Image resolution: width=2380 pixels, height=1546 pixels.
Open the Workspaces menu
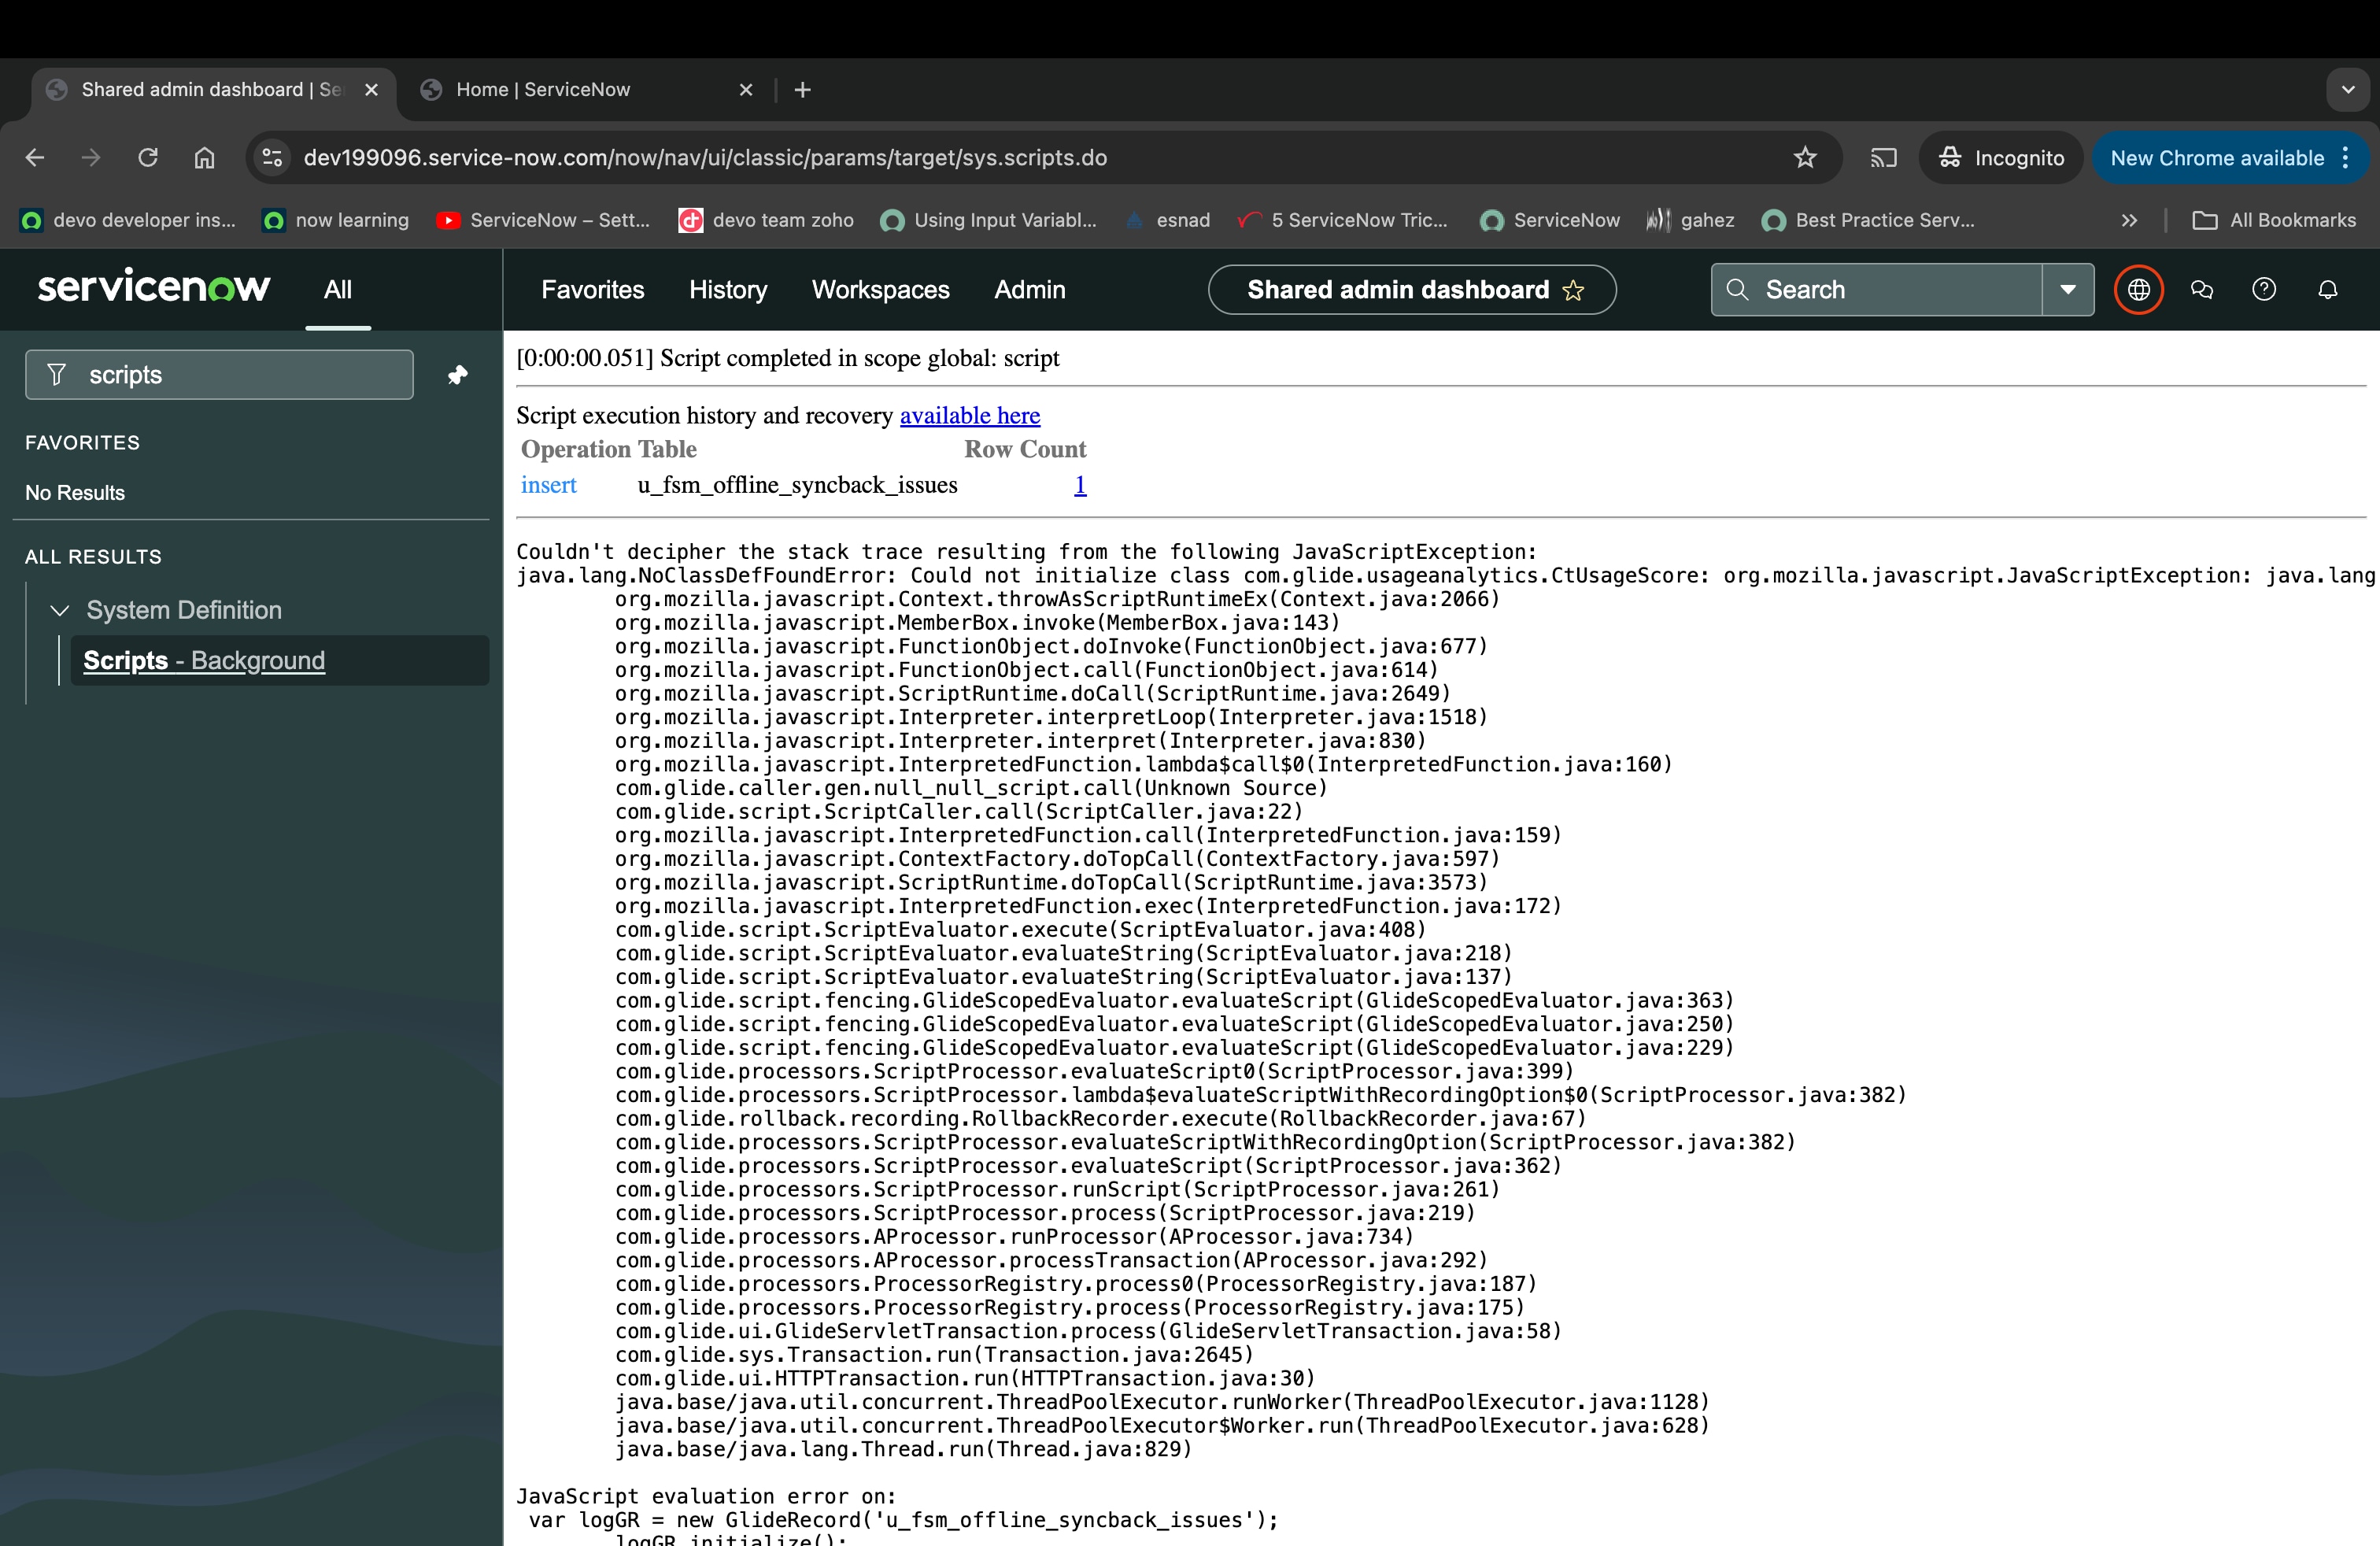[x=880, y=290]
